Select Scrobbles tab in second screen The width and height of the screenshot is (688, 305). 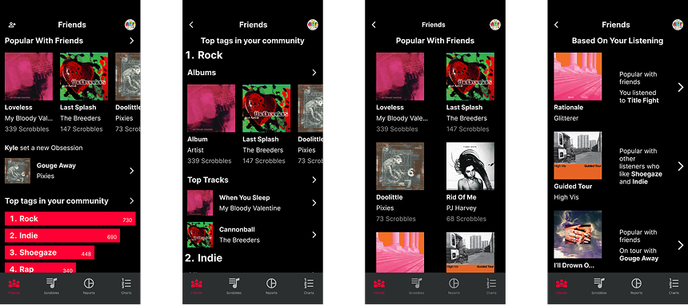(234, 286)
